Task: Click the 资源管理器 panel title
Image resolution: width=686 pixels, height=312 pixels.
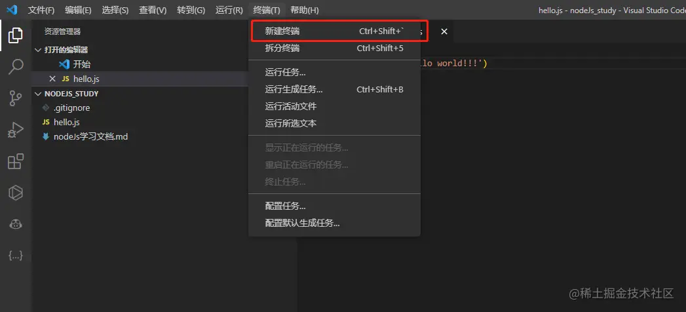Action: (x=62, y=31)
